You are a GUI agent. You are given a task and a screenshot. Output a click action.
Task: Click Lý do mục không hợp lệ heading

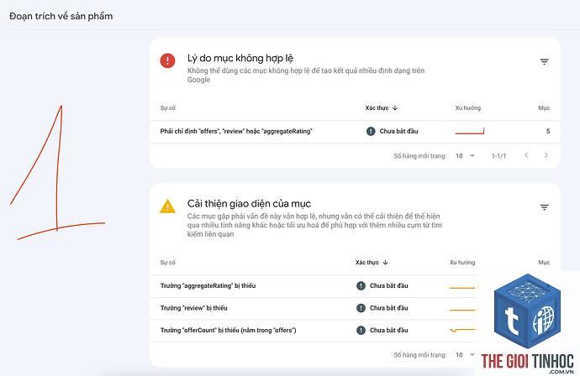click(240, 59)
